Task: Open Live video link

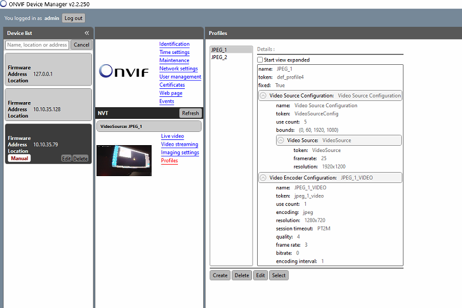Action: 172,137
